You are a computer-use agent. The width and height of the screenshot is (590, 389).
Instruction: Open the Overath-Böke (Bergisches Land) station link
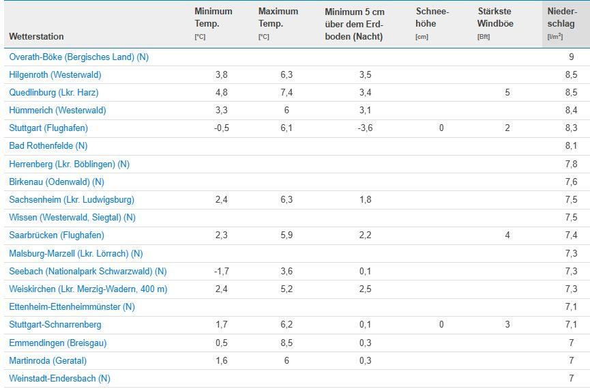point(78,57)
